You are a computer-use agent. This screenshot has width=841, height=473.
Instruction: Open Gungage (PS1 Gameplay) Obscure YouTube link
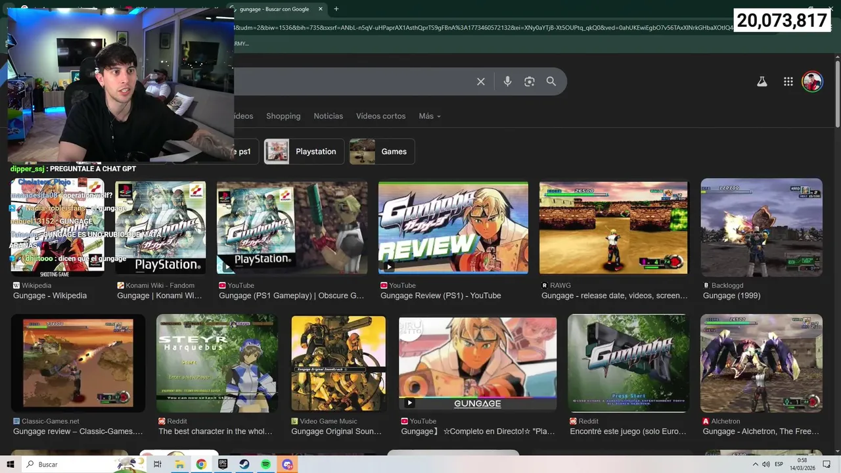291,296
